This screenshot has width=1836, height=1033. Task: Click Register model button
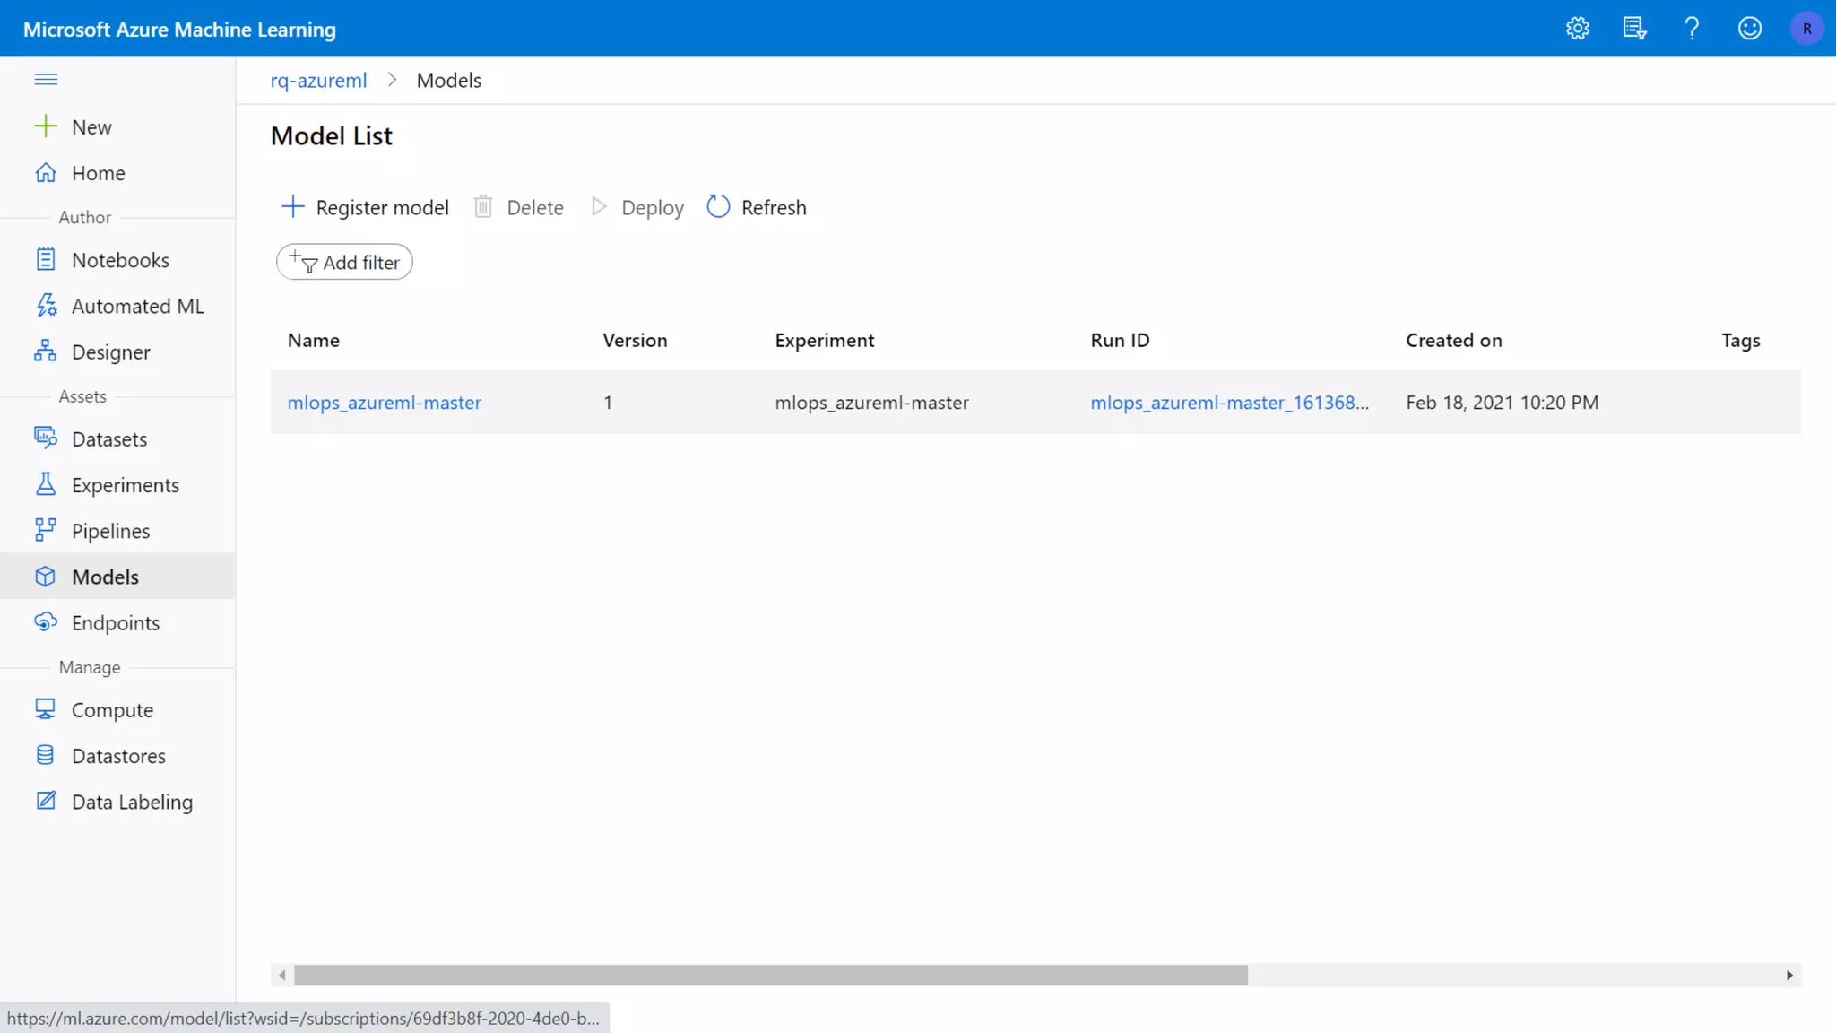pos(365,208)
